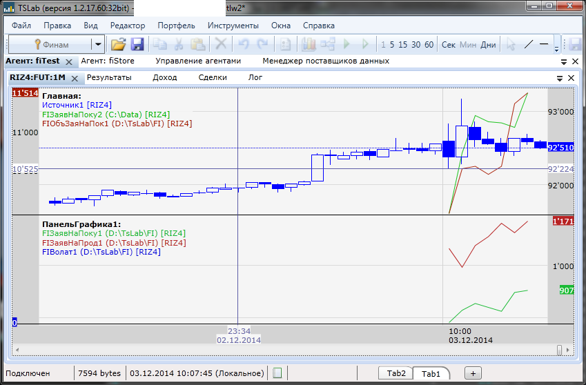Open the Инструменты menu
The width and height of the screenshot is (586, 385).
coord(233,26)
